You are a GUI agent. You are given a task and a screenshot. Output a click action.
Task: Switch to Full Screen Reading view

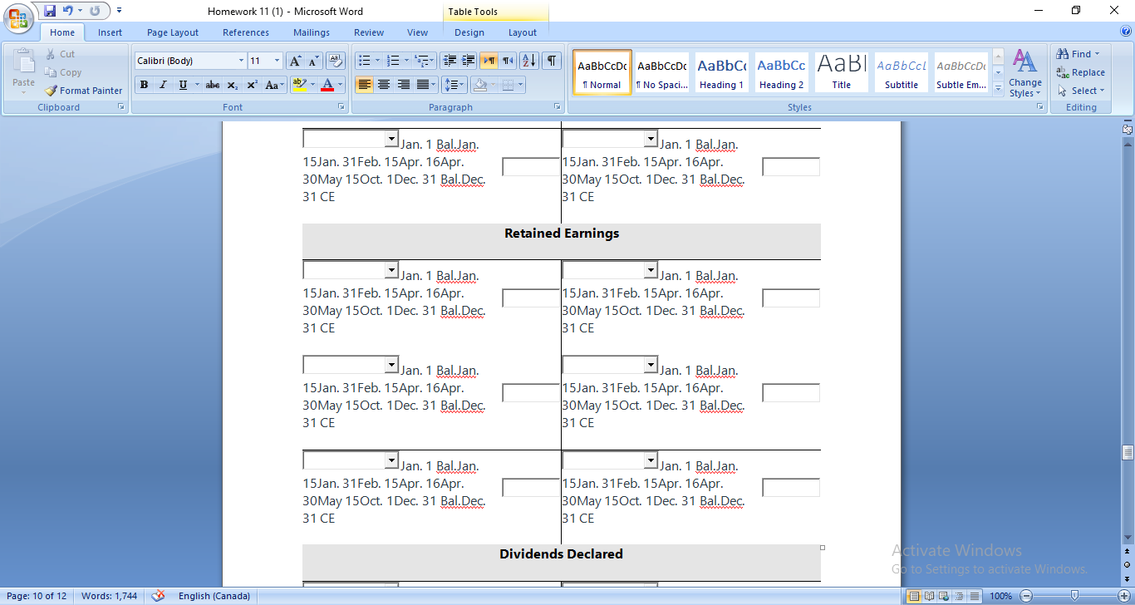929,596
